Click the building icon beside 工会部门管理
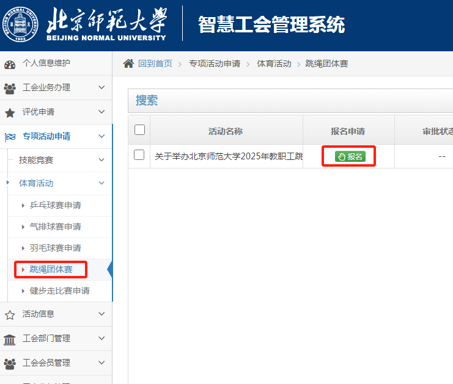 pyautogui.click(x=10, y=339)
